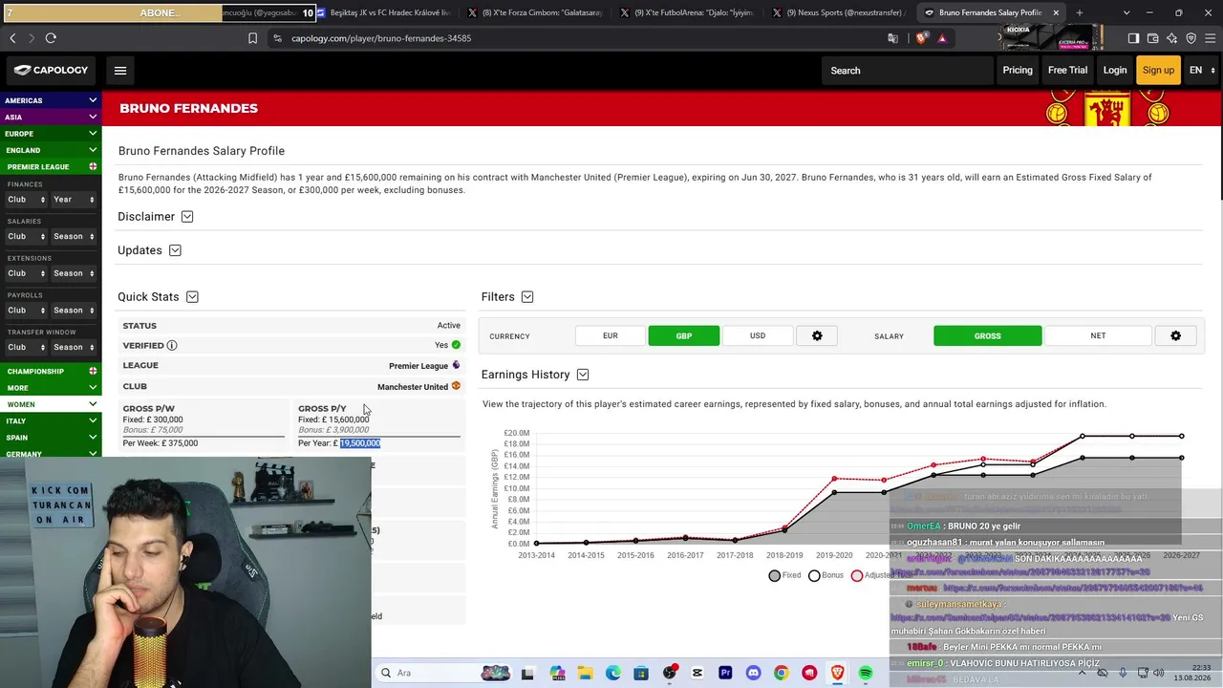The height and width of the screenshot is (688, 1223).
Task: Switch currency to EUR
Action: click(x=611, y=336)
